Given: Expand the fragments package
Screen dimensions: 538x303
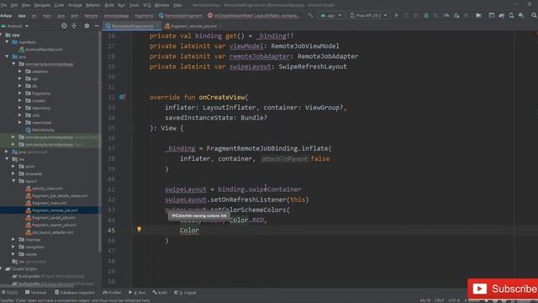Looking at the screenshot, I should 20,93.
